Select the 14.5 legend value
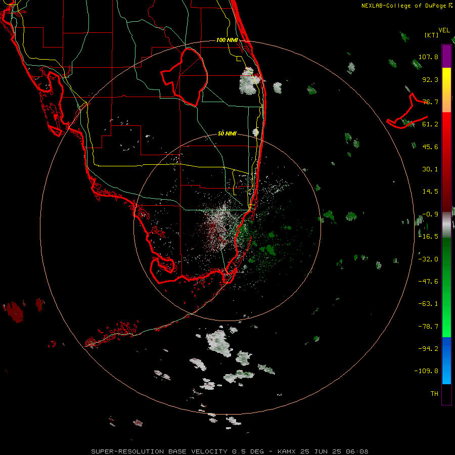 (x=430, y=192)
